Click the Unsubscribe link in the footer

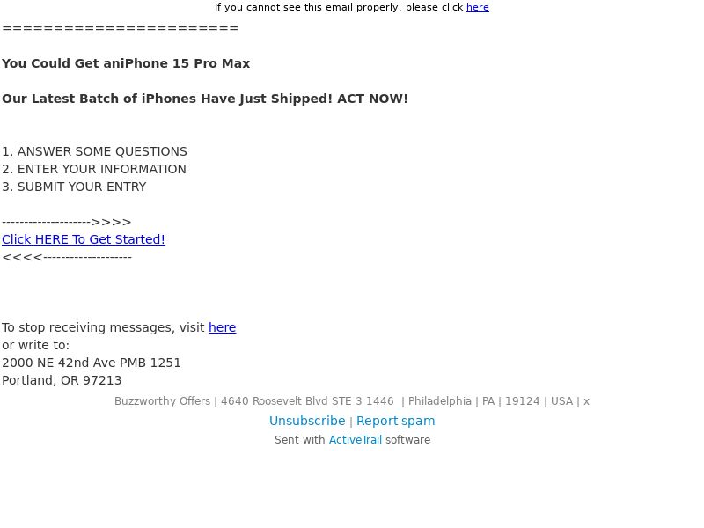coord(307,421)
